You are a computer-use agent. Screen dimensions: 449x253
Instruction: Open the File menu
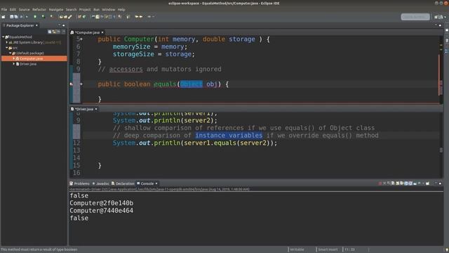4,9
